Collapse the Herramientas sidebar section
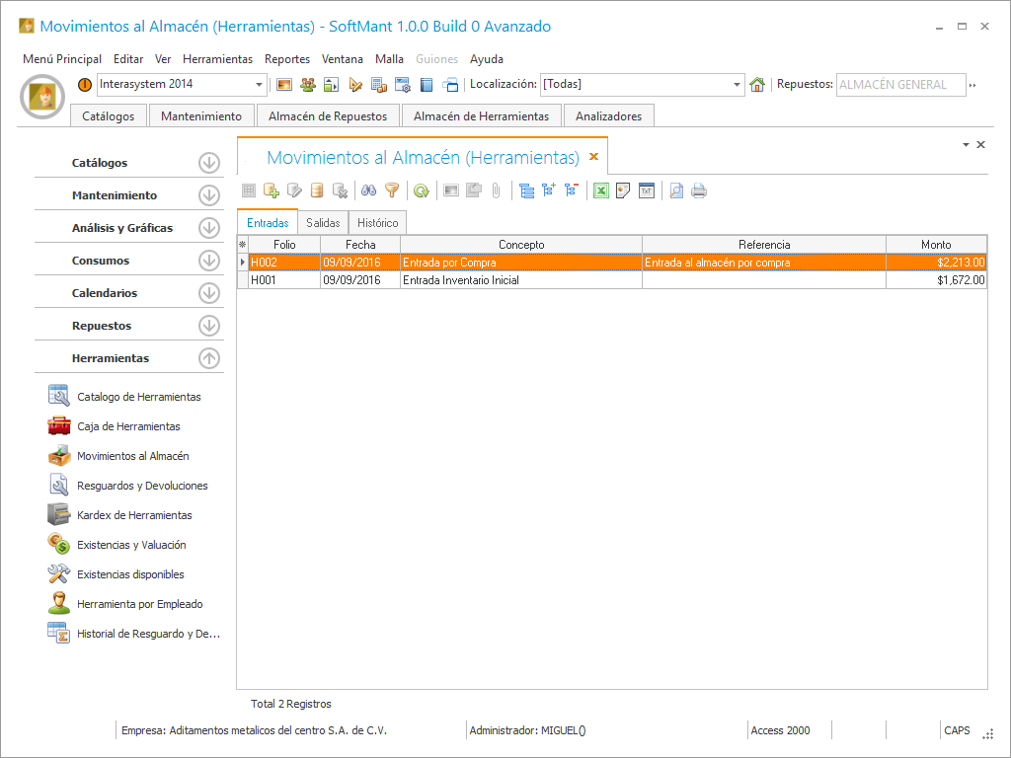Image resolution: width=1011 pixels, height=758 pixels. point(208,358)
